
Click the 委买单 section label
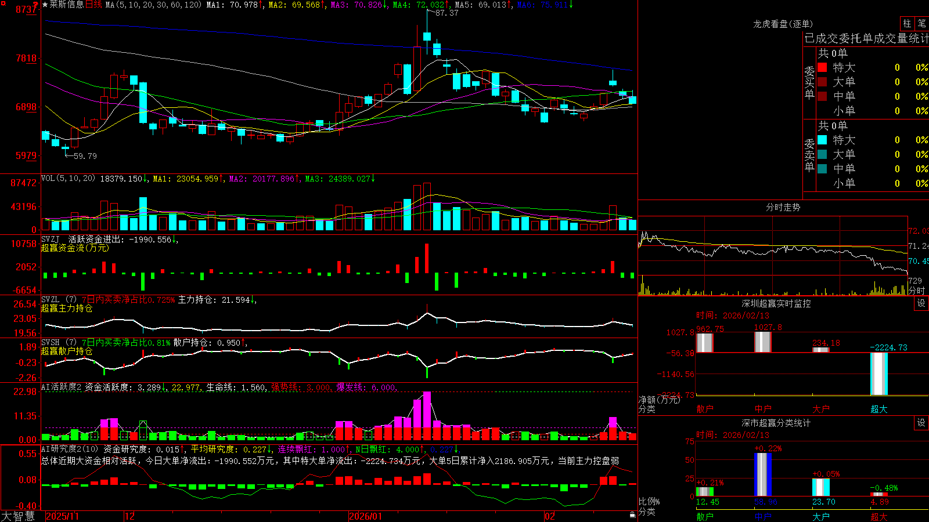[809, 82]
